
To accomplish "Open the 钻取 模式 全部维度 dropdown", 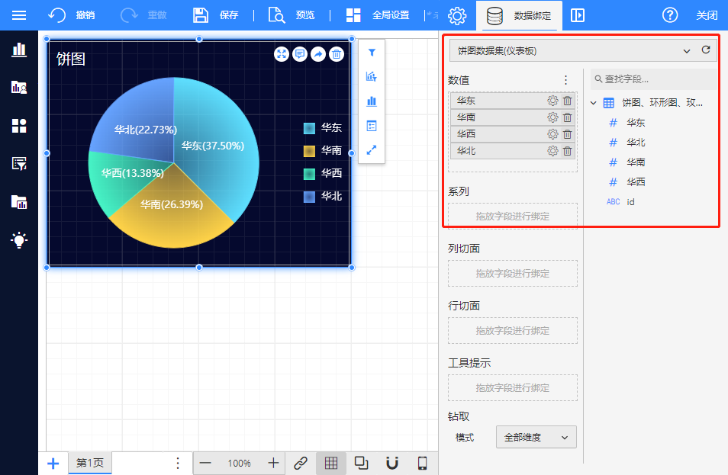I will [x=536, y=437].
